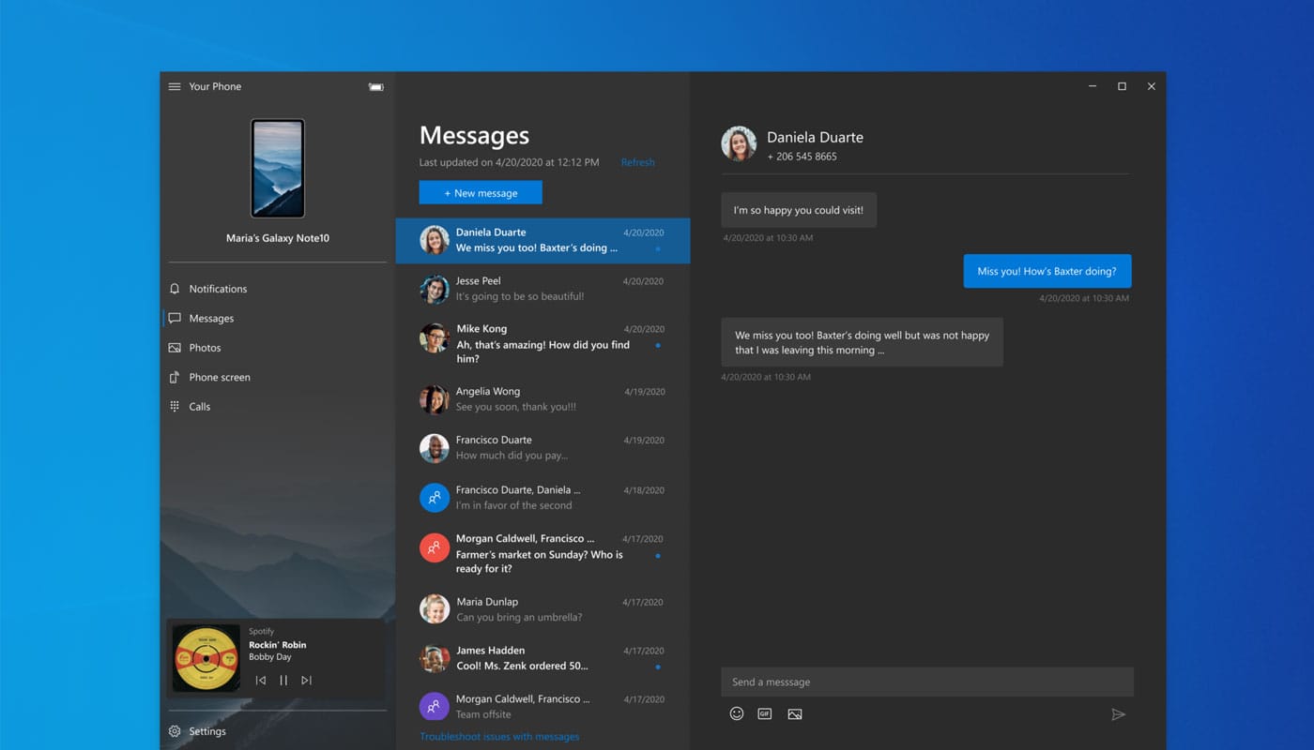Viewport: 1314px width, 750px height.
Task: Open the emoji picker
Action: [x=737, y=713]
